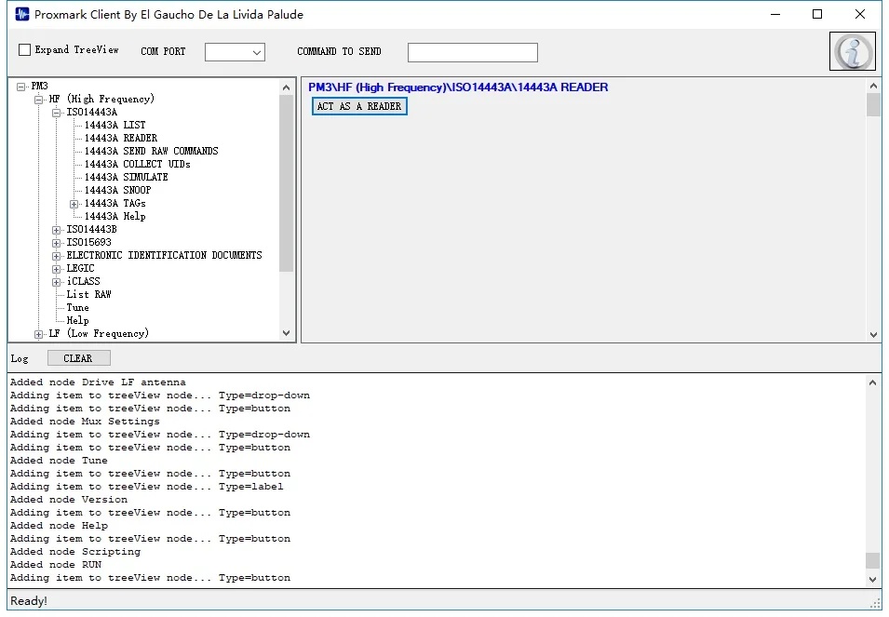889x617 pixels.
Task: Select 14443A TAGs tree item
Action: (x=115, y=203)
